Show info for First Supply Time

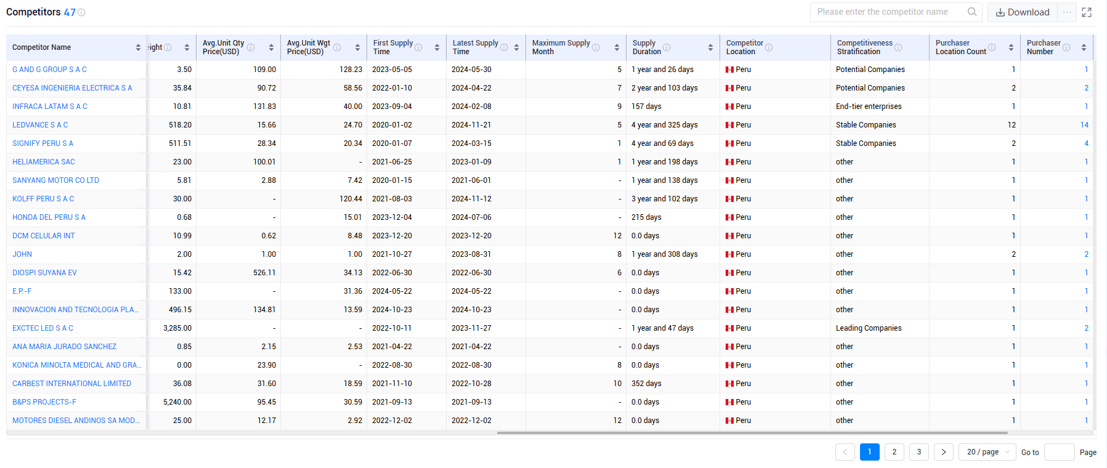point(418,47)
